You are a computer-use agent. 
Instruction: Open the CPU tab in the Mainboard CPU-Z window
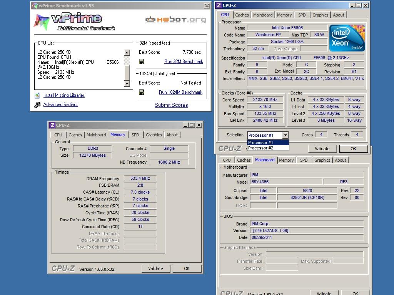[x=227, y=160]
